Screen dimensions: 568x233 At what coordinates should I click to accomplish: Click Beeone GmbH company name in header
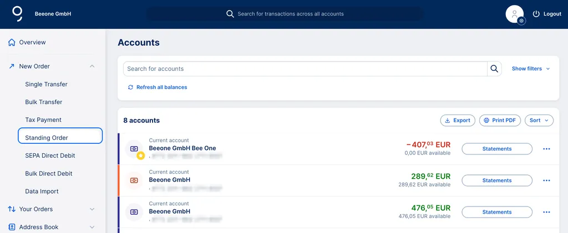coord(53,14)
